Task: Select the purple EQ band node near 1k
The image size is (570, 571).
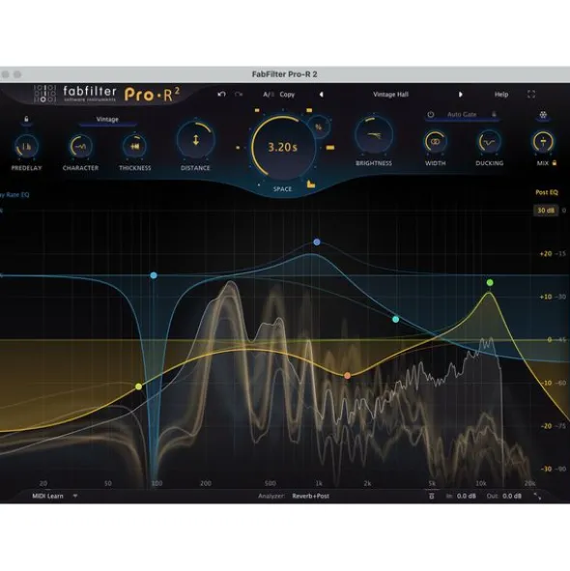Action: click(317, 242)
